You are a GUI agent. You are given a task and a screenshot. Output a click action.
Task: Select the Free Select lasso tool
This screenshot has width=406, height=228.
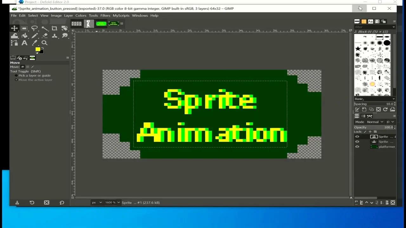pyautogui.click(x=35, y=28)
